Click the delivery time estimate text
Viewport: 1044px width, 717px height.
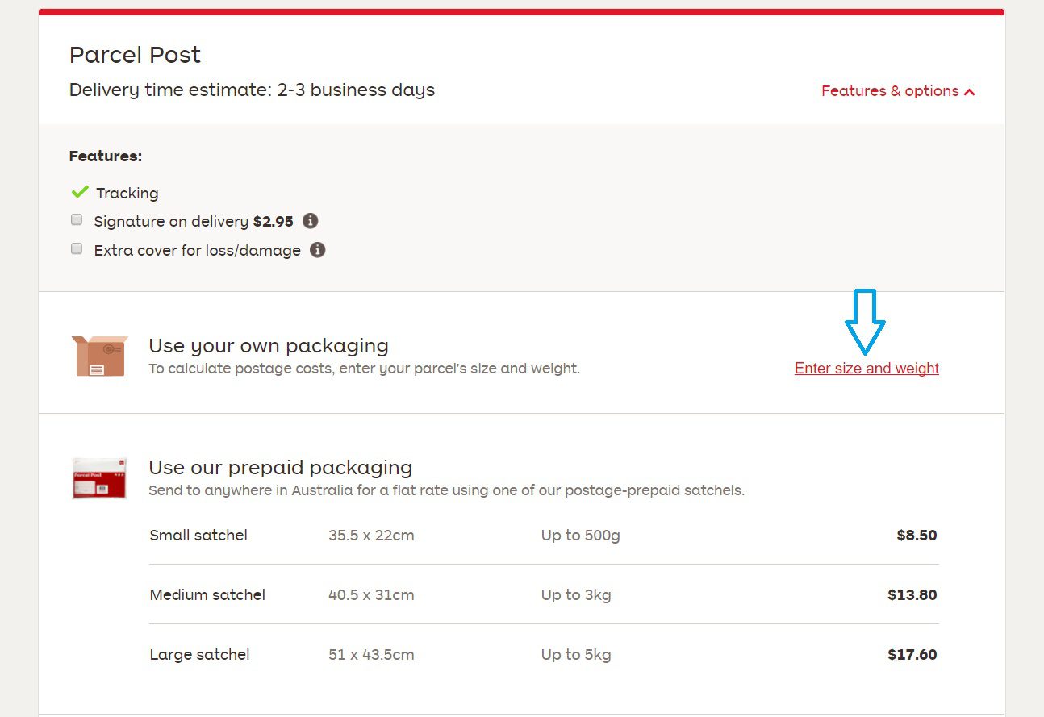252,90
